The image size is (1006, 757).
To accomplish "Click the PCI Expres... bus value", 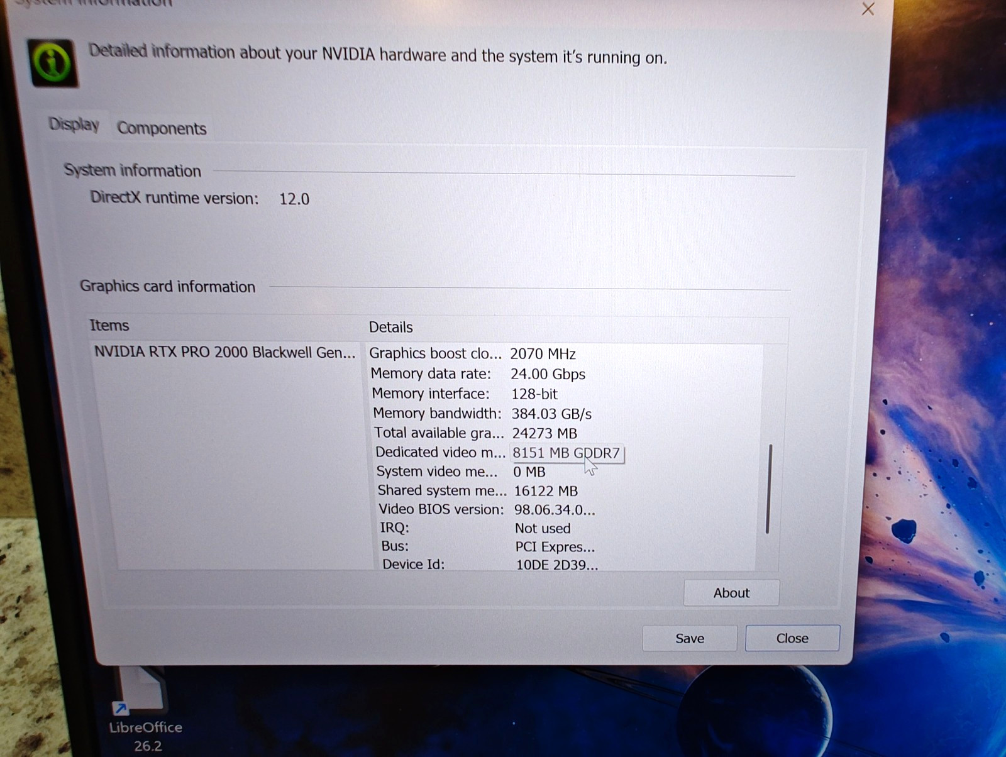I will pyautogui.click(x=555, y=547).
